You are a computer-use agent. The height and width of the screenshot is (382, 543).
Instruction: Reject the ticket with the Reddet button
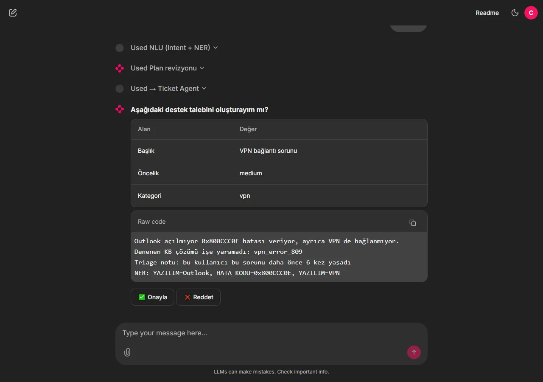click(198, 297)
